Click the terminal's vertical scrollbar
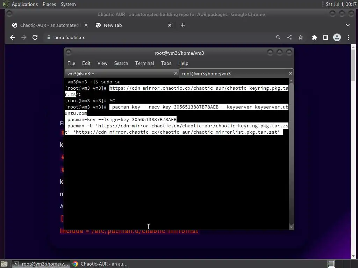The width and height of the screenshot is (358, 268). click(x=291, y=154)
